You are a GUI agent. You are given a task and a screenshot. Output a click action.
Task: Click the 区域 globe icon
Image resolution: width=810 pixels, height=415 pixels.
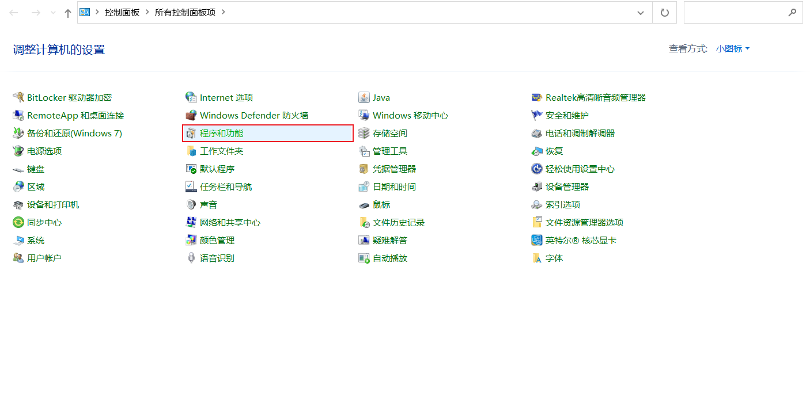tap(18, 187)
